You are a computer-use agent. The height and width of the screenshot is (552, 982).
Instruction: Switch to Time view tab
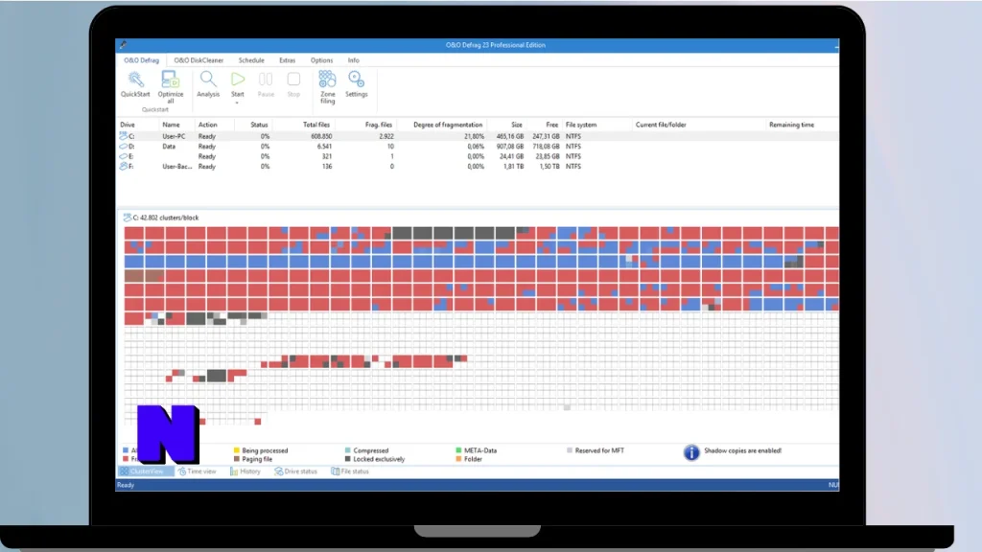[x=198, y=471]
